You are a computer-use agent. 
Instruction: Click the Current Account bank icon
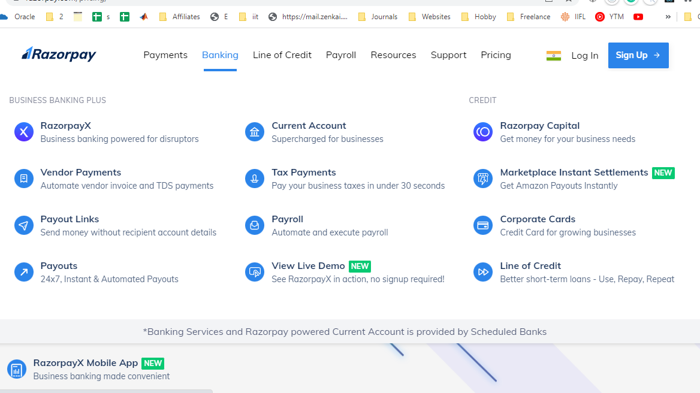tap(255, 132)
